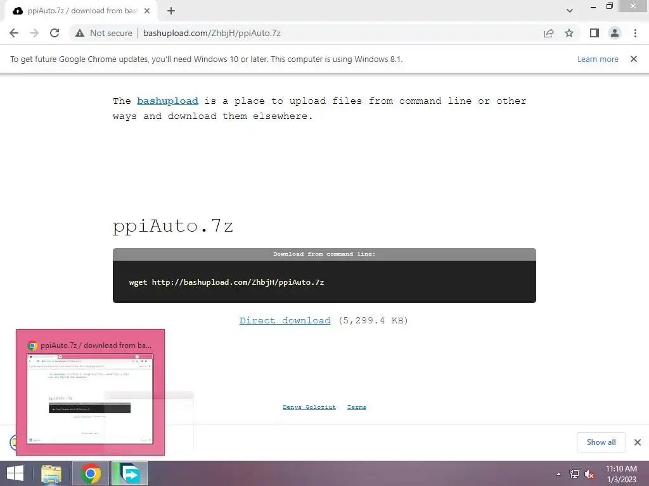Click the Direct download link
Viewport: 649px width, 486px height.
(x=285, y=320)
